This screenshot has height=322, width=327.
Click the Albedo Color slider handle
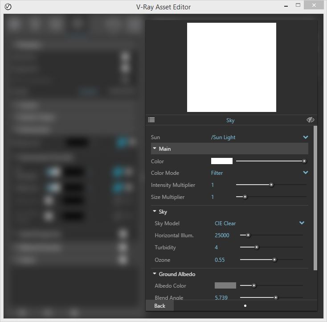(x=254, y=285)
